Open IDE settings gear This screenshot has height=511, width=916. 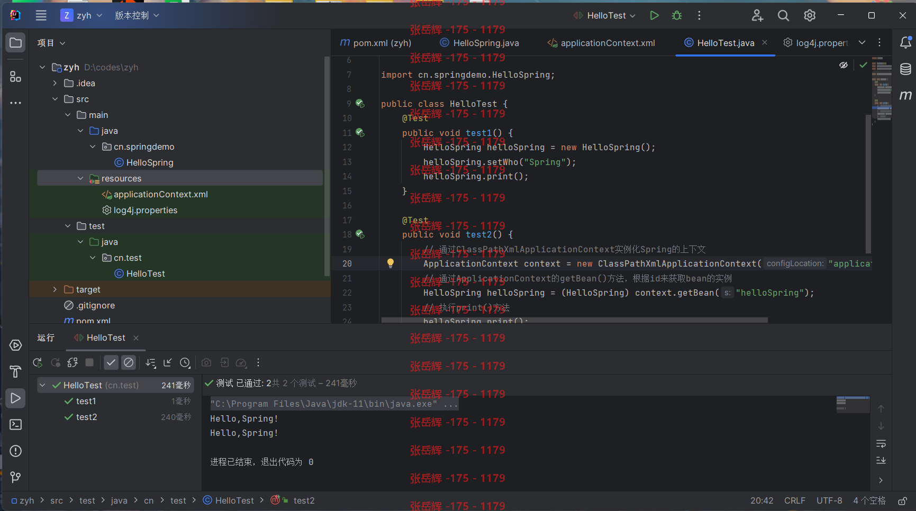point(810,15)
